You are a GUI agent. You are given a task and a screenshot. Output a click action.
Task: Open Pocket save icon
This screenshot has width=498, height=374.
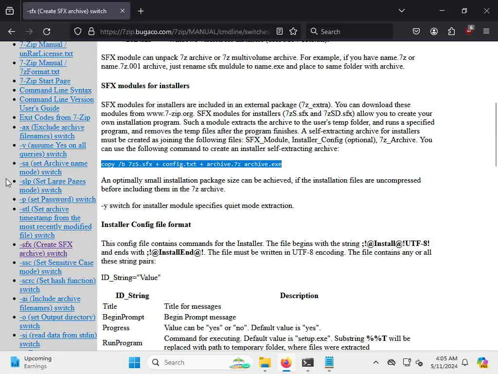[416, 31]
